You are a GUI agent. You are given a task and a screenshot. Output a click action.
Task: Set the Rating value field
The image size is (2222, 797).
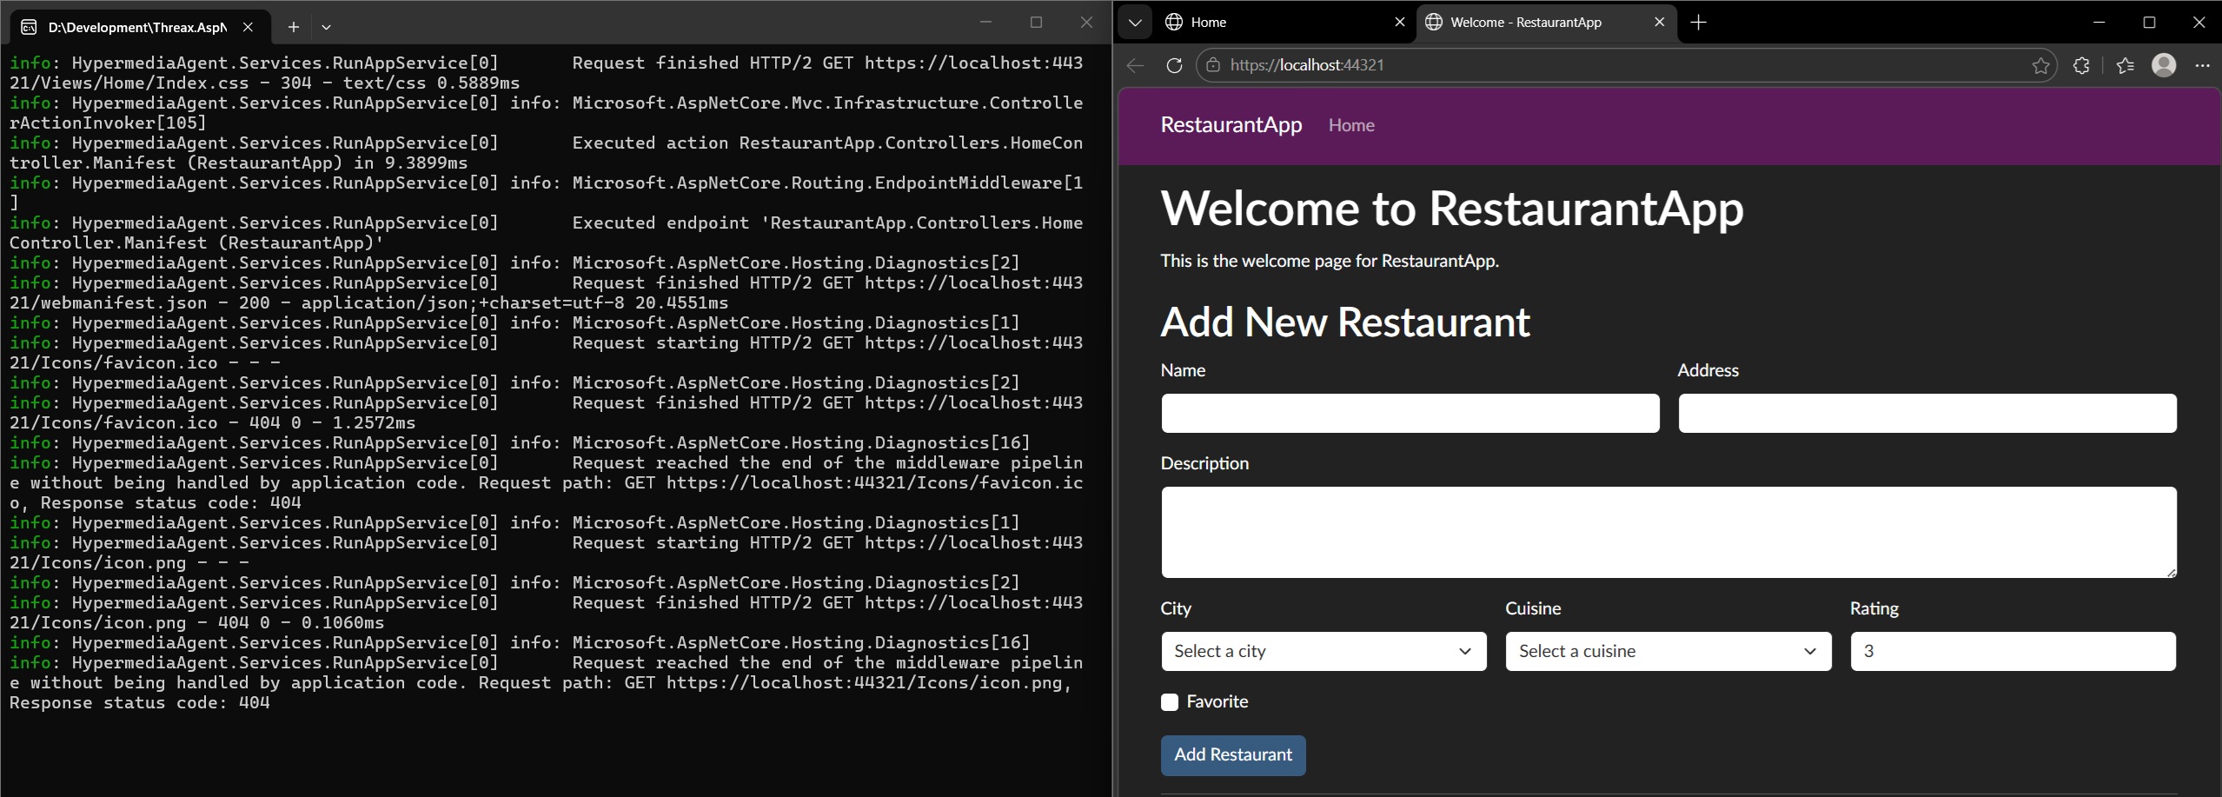coord(2012,651)
